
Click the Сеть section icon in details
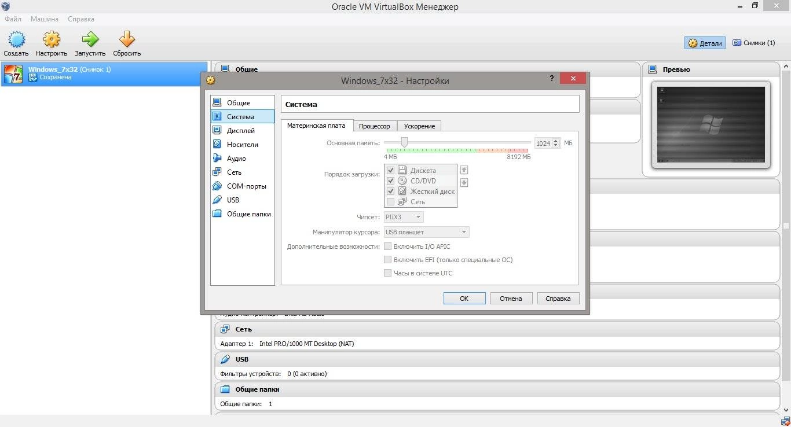[225, 329]
